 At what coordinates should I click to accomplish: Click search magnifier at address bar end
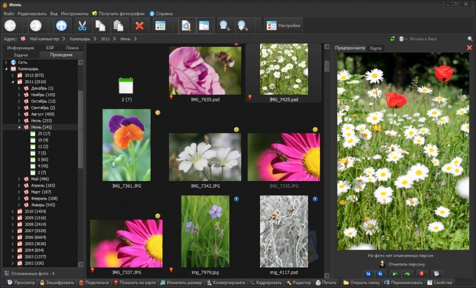(x=470, y=39)
